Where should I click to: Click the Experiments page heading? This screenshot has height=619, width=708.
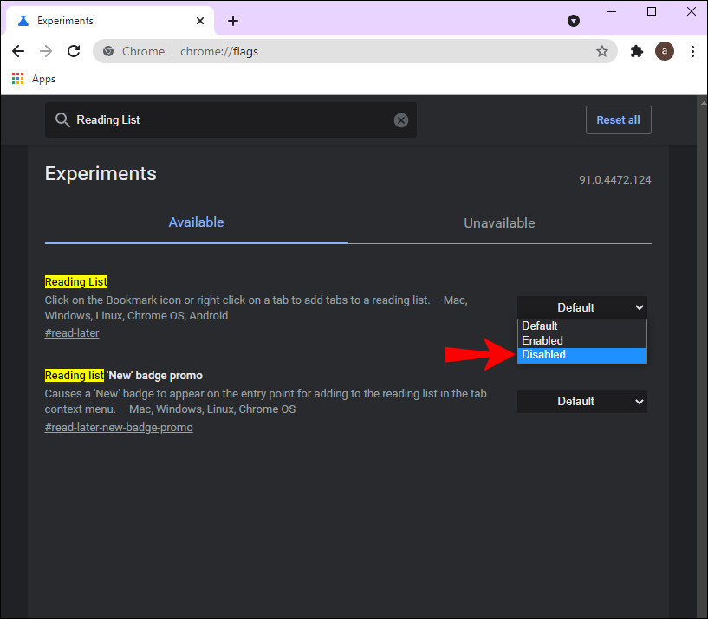click(101, 174)
